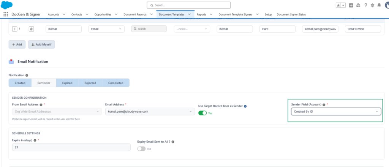Show info for Expiry Email Sent to All

[x=173, y=142]
